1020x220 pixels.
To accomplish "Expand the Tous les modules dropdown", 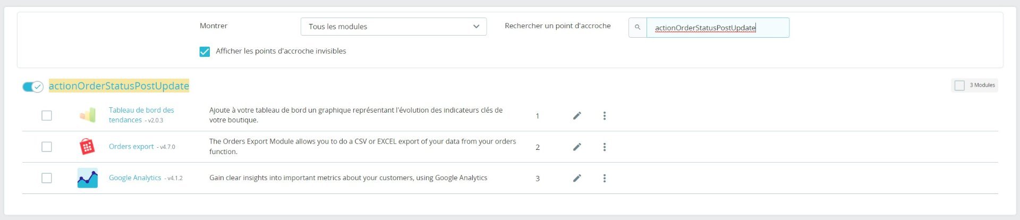I will tap(394, 27).
